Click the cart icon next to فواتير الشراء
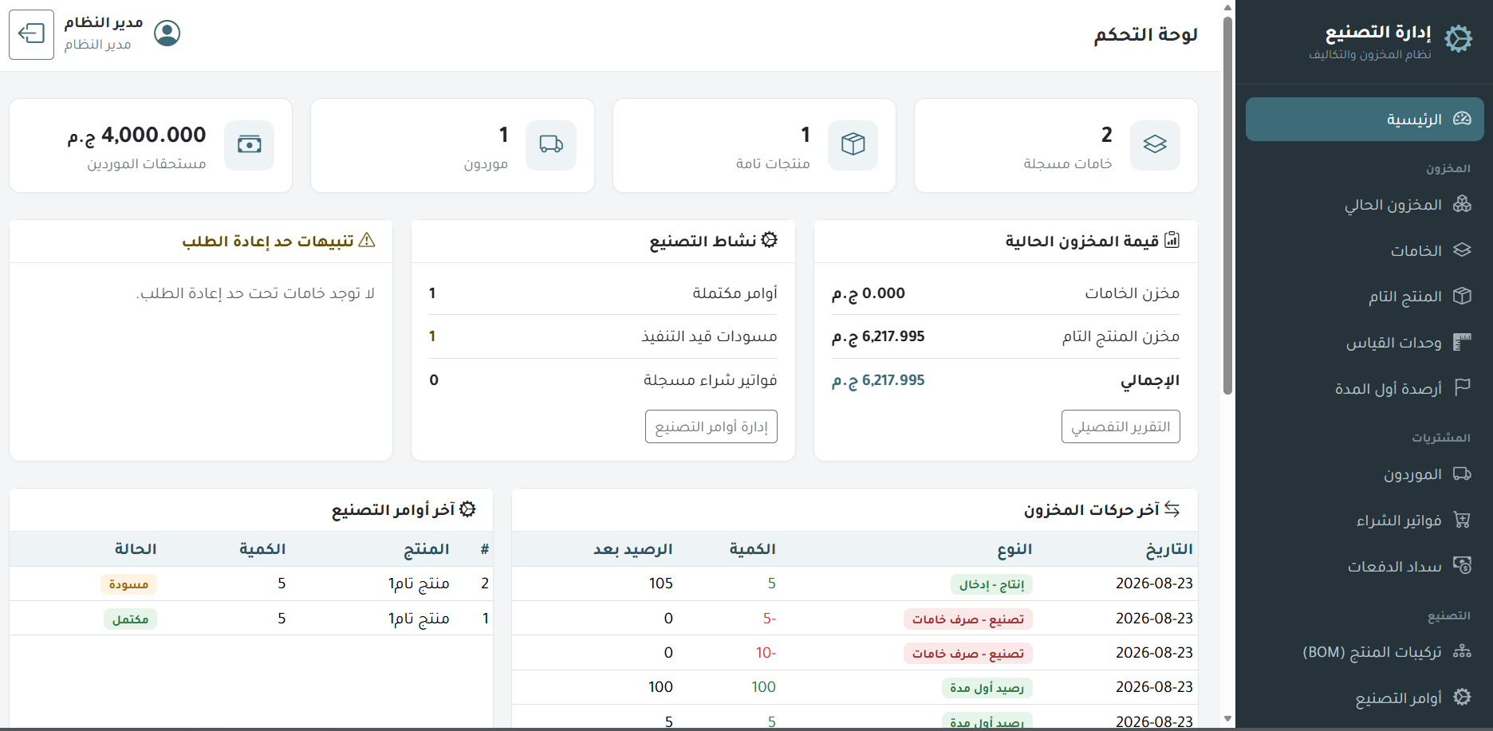 (1462, 520)
